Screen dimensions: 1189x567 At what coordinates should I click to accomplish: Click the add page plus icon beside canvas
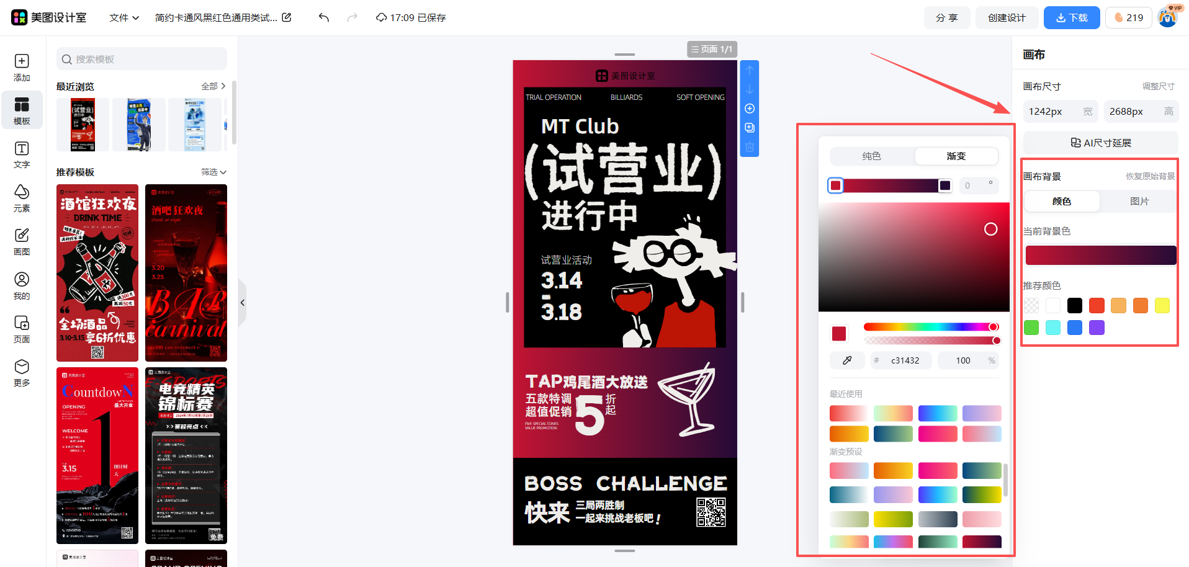(x=750, y=109)
